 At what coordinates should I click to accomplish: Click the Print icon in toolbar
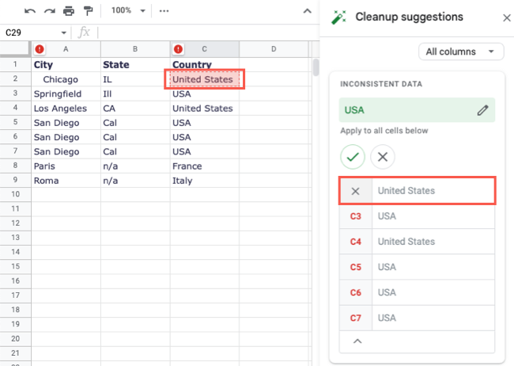(x=68, y=11)
